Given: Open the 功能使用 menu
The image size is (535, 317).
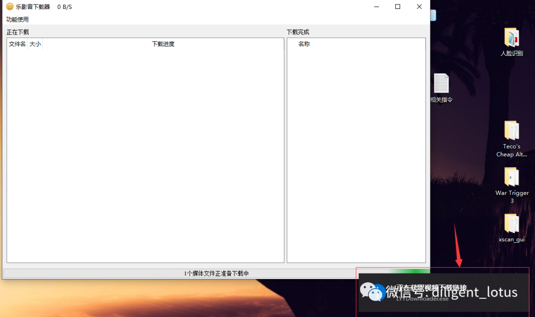Looking at the screenshot, I should point(17,19).
